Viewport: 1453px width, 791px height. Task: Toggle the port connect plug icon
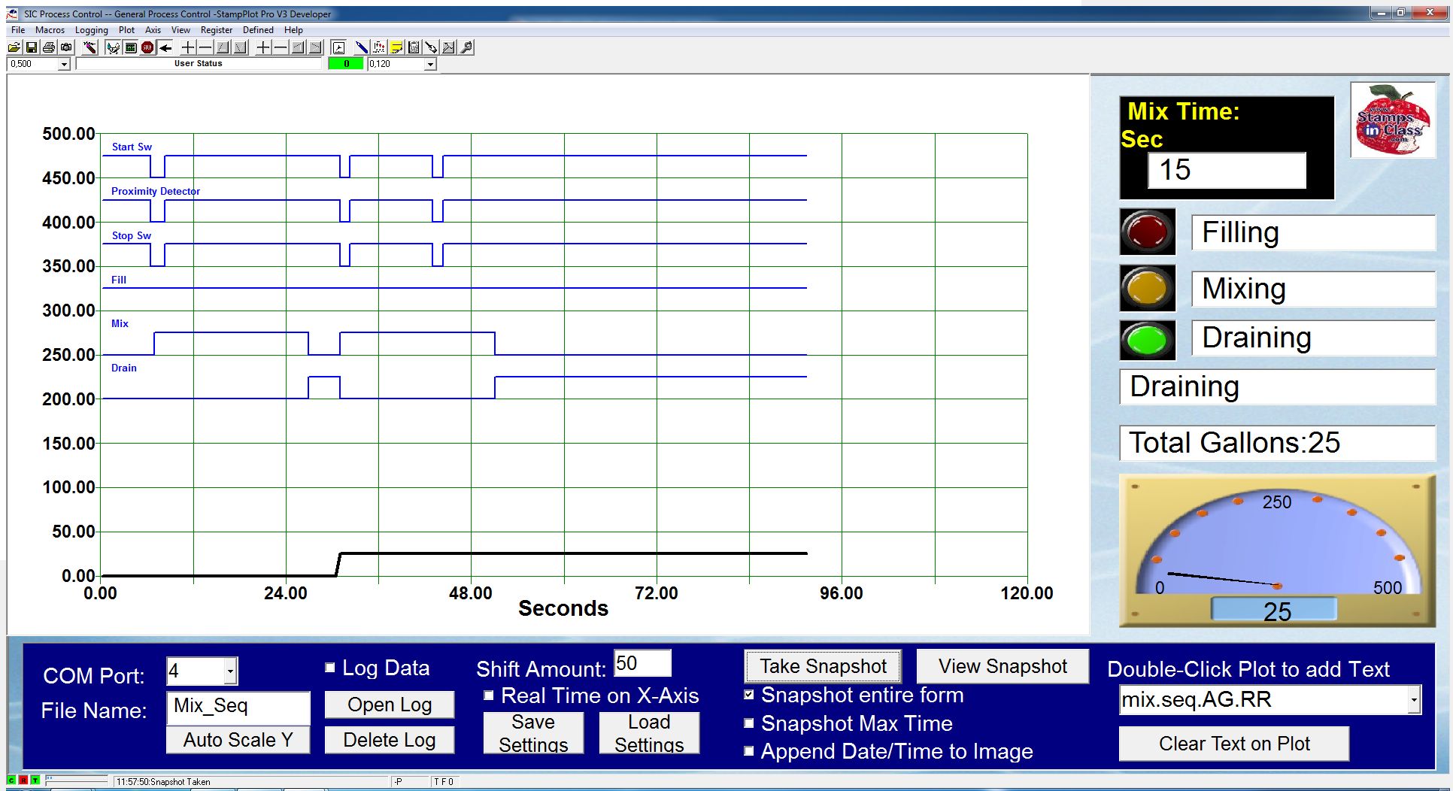[x=114, y=47]
